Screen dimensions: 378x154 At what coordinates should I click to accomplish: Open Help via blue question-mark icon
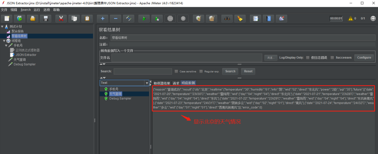coord(269,19)
